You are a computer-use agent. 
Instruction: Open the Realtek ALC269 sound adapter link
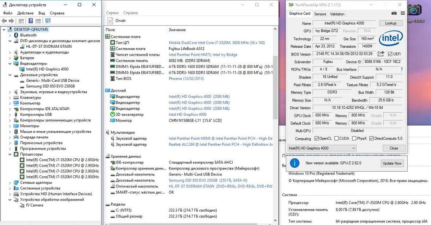click(220, 144)
